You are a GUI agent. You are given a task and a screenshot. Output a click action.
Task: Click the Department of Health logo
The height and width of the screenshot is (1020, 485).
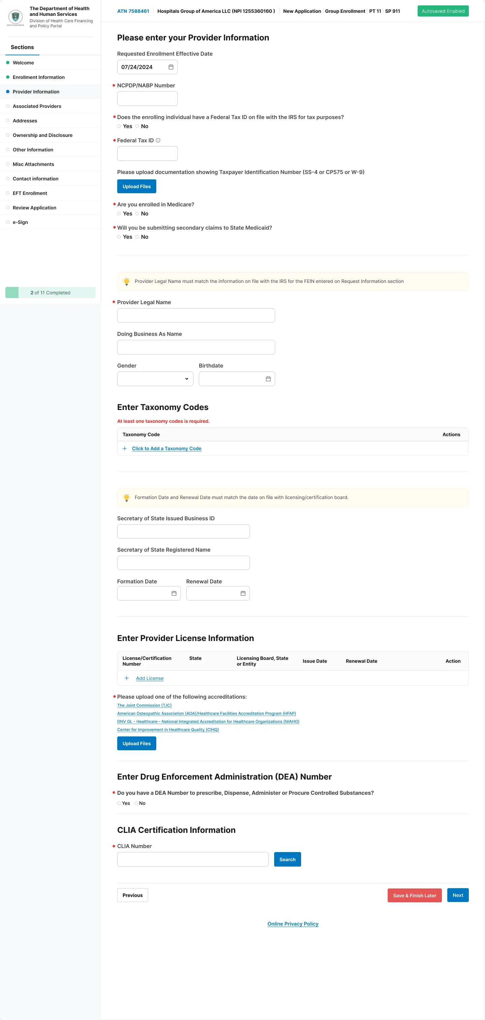pyautogui.click(x=15, y=17)
